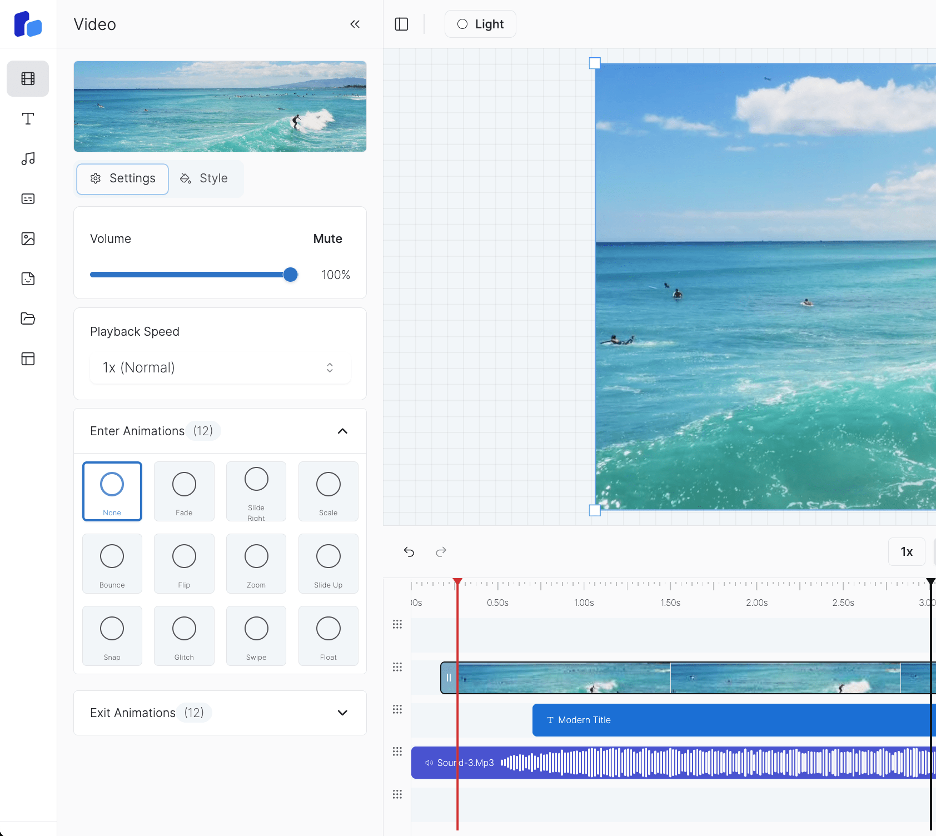Toggle the Light theme mode

pyautogui.click(x=480, y=24)
